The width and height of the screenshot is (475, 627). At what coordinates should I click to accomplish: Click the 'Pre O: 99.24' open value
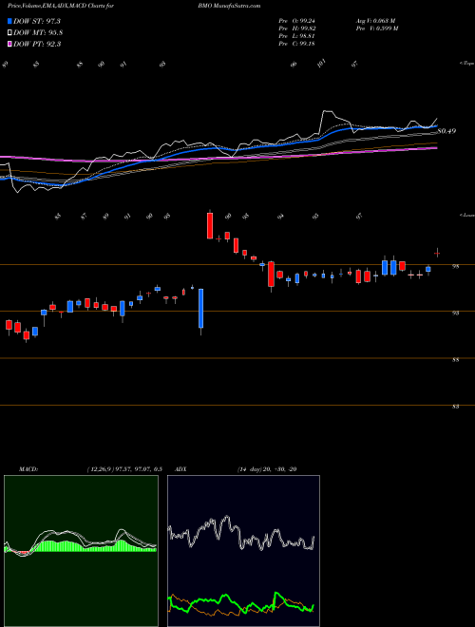pyautogui.click(x=296, y=21)
